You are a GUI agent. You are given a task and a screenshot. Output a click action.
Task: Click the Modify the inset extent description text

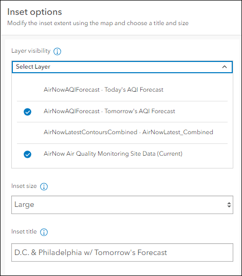coord(98,23)
